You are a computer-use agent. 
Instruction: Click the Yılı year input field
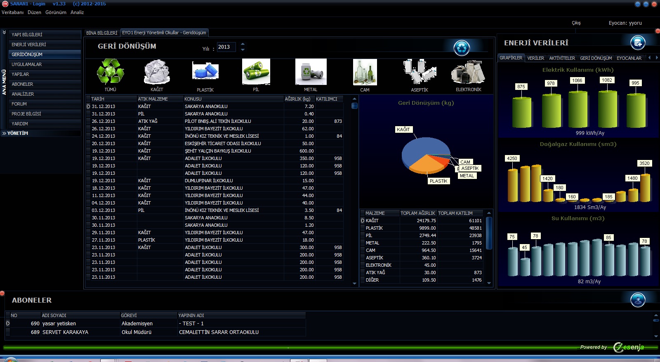pyautogui.click(x=226, y=47)
